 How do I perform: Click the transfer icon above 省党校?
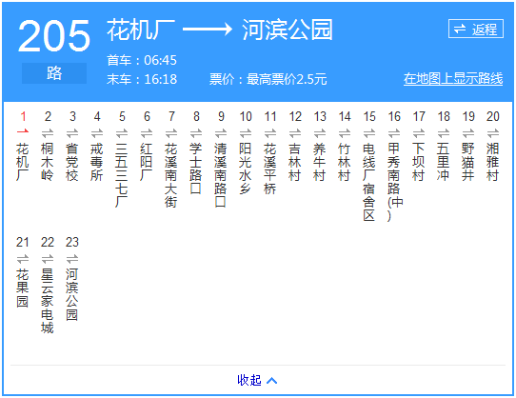(72, 133)
